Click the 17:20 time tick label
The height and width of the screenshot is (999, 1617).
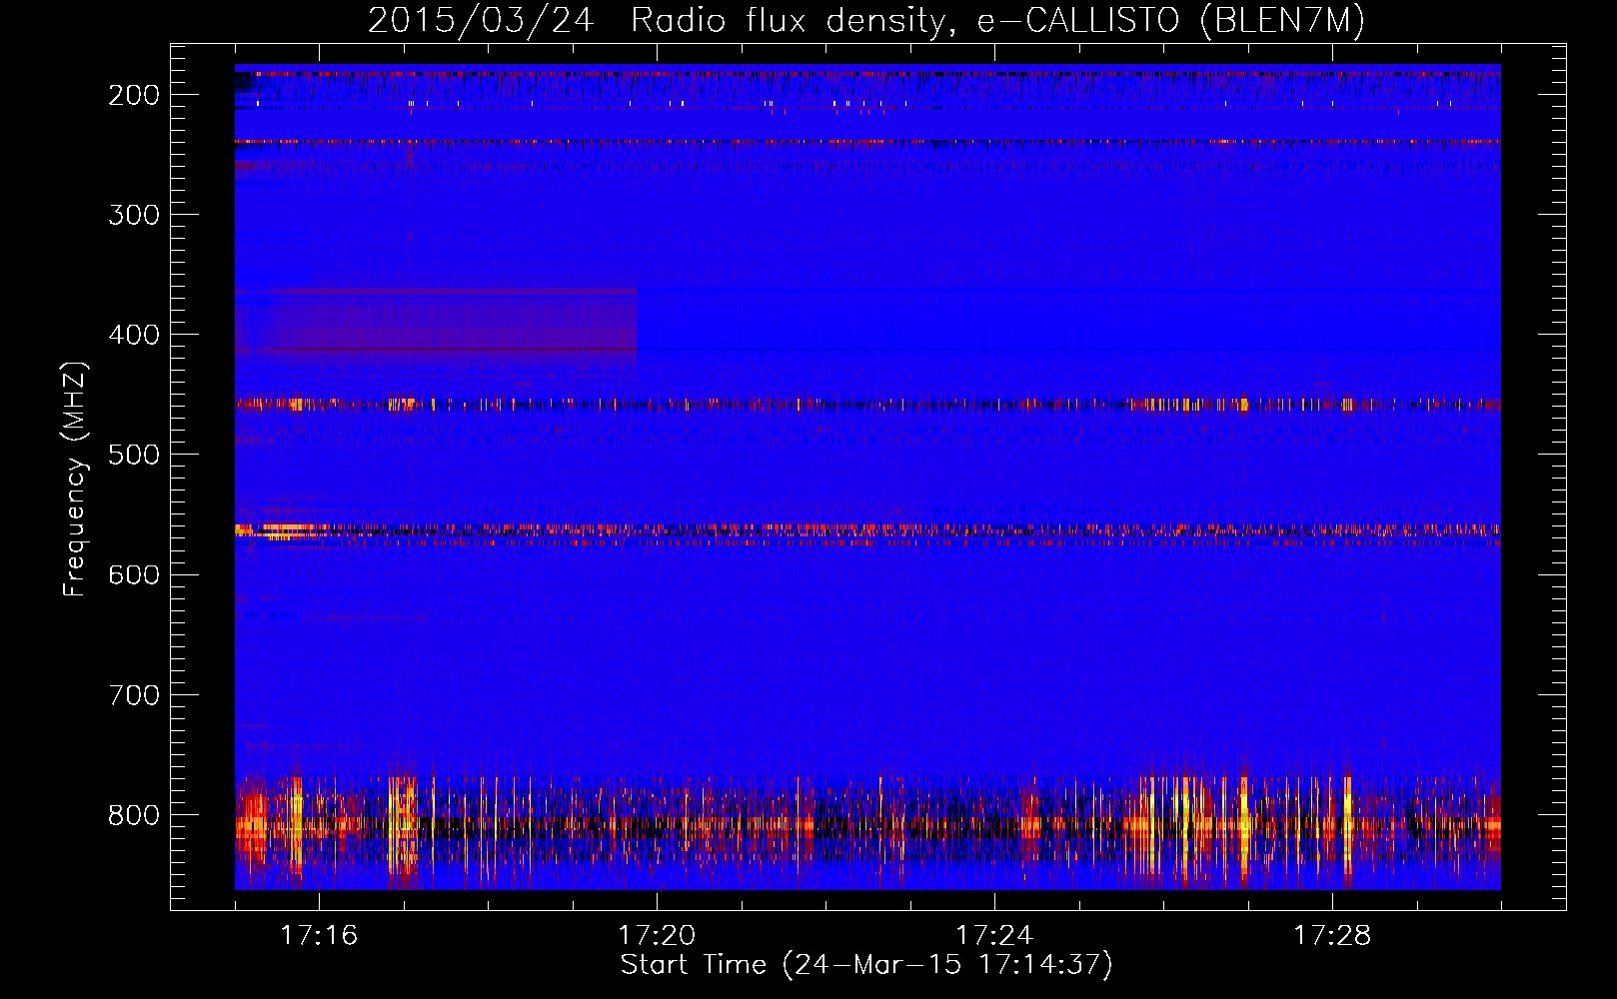657,935
